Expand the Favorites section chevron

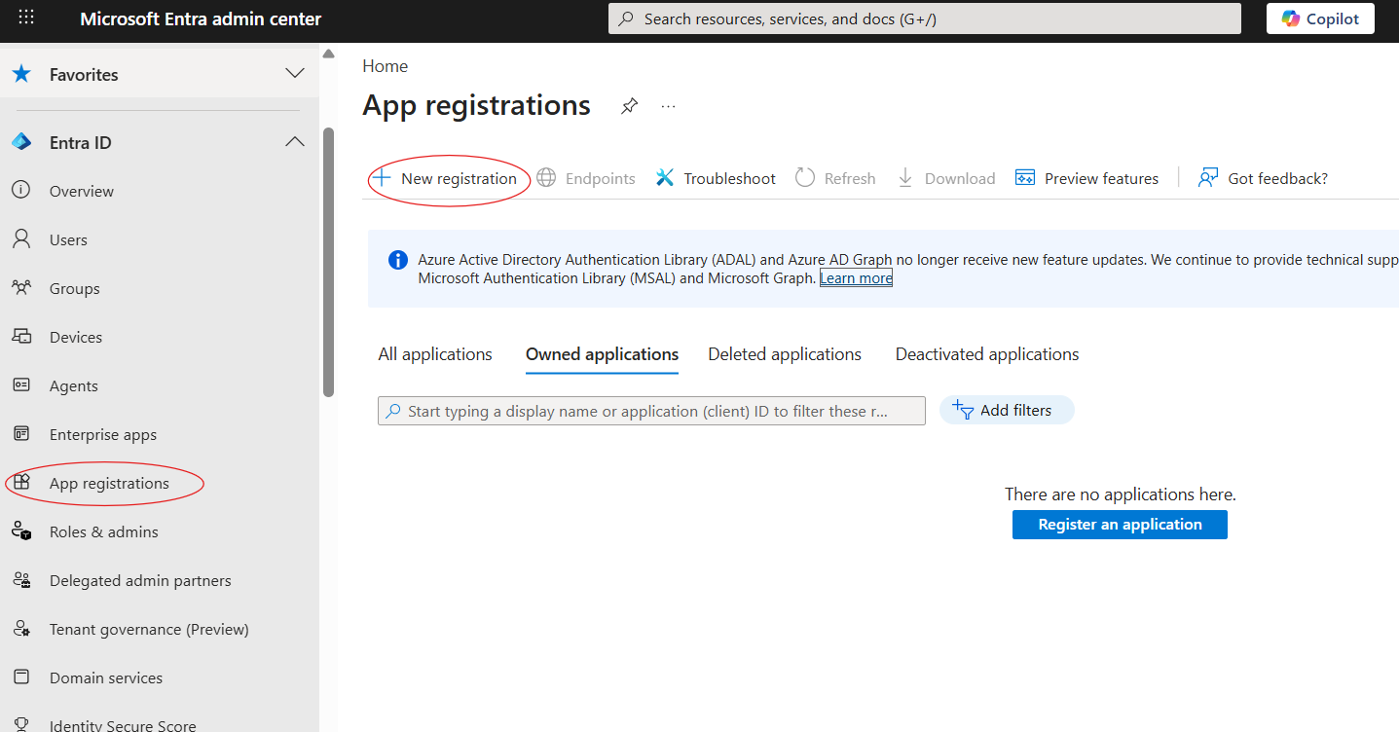294,74
